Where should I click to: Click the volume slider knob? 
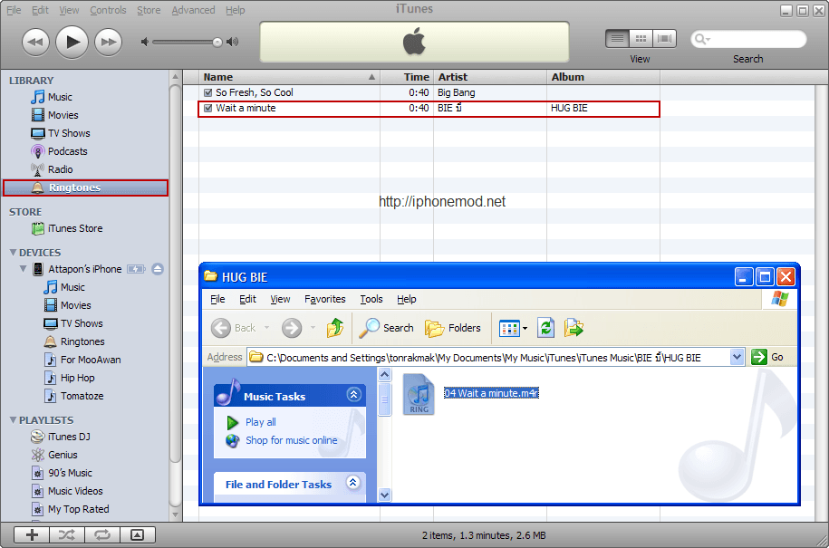click(x=217, y=43)
